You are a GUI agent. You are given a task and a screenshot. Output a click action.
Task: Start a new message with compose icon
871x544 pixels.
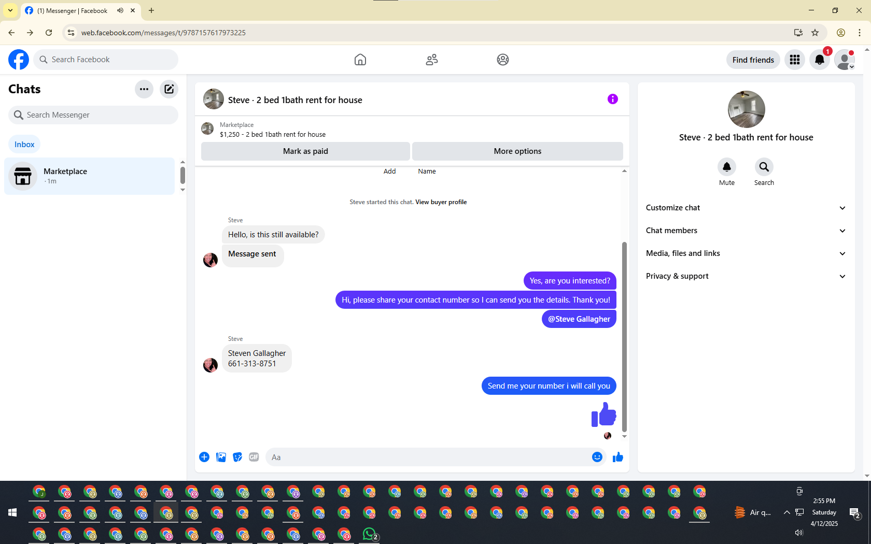169,89
